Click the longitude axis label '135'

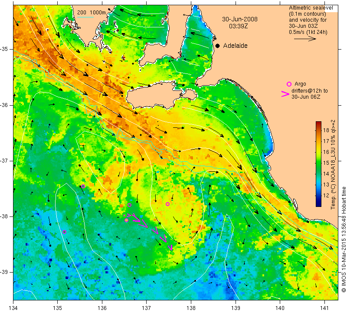58,308
